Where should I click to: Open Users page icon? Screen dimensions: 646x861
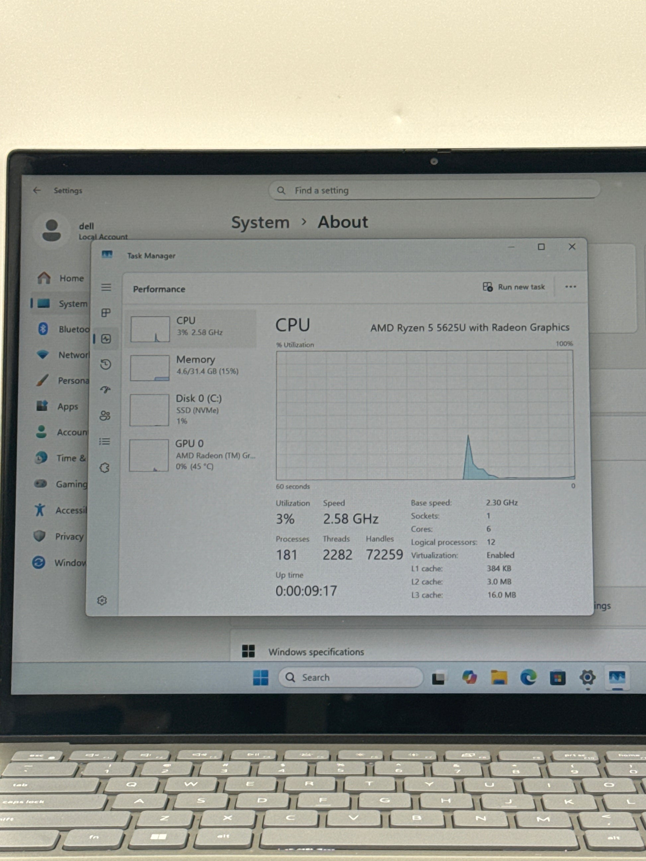(x=105, y=415)
